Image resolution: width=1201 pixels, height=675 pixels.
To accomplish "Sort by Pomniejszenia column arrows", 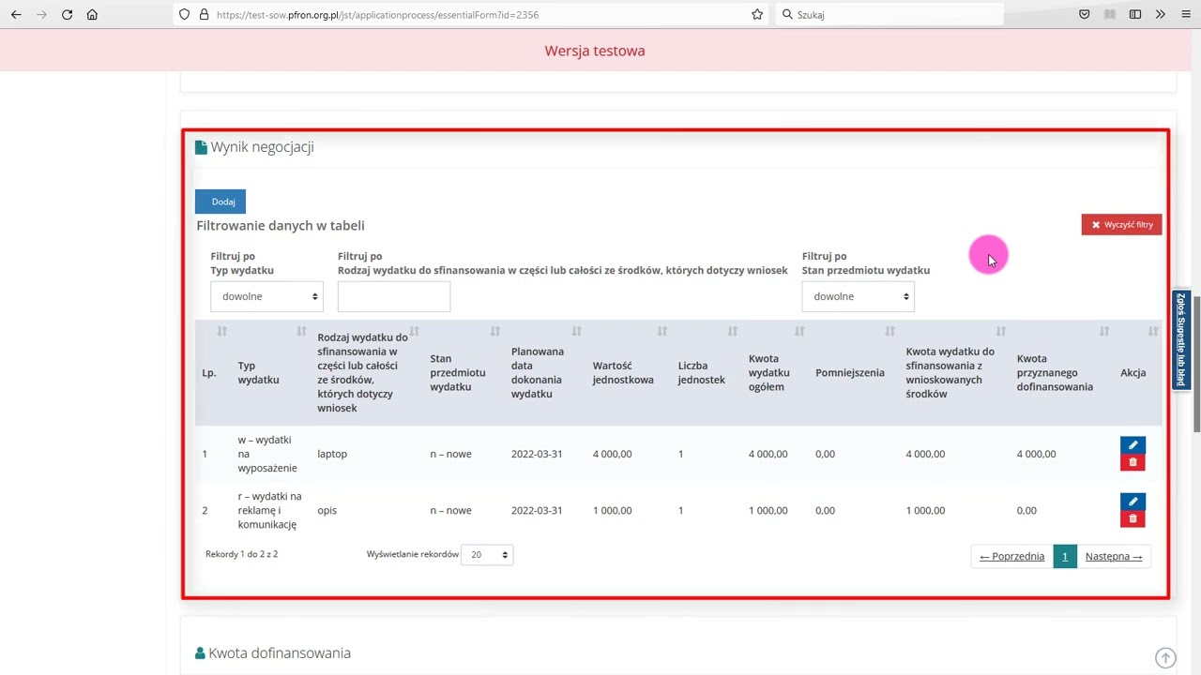I will coord(889,331).
